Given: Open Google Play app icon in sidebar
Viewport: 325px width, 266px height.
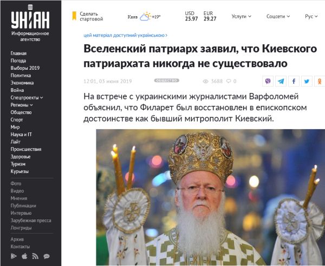Looking at the screenshot, I should pos(14,256).
